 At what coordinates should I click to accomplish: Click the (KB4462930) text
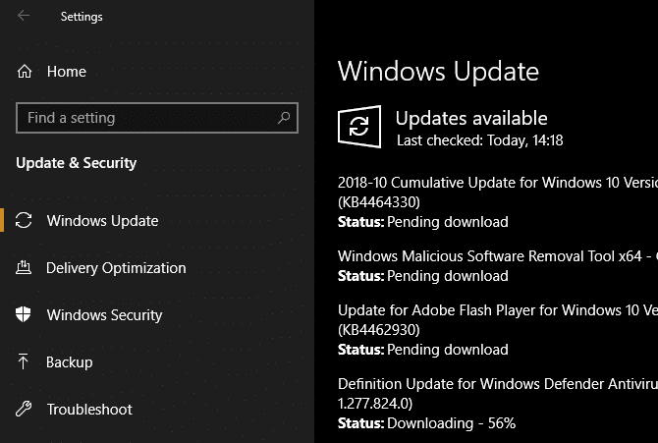pyautogui.click(x=378, y=330)
